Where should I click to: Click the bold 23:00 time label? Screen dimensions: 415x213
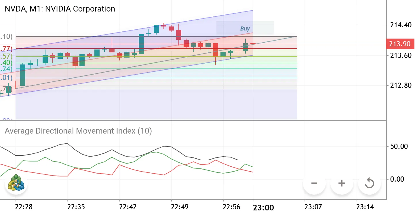(x=263, y=208)
